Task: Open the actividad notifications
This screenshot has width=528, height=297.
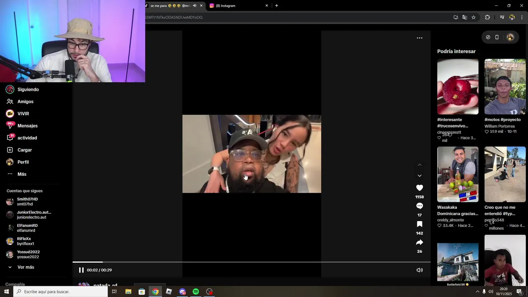Action: click(21, 138)
